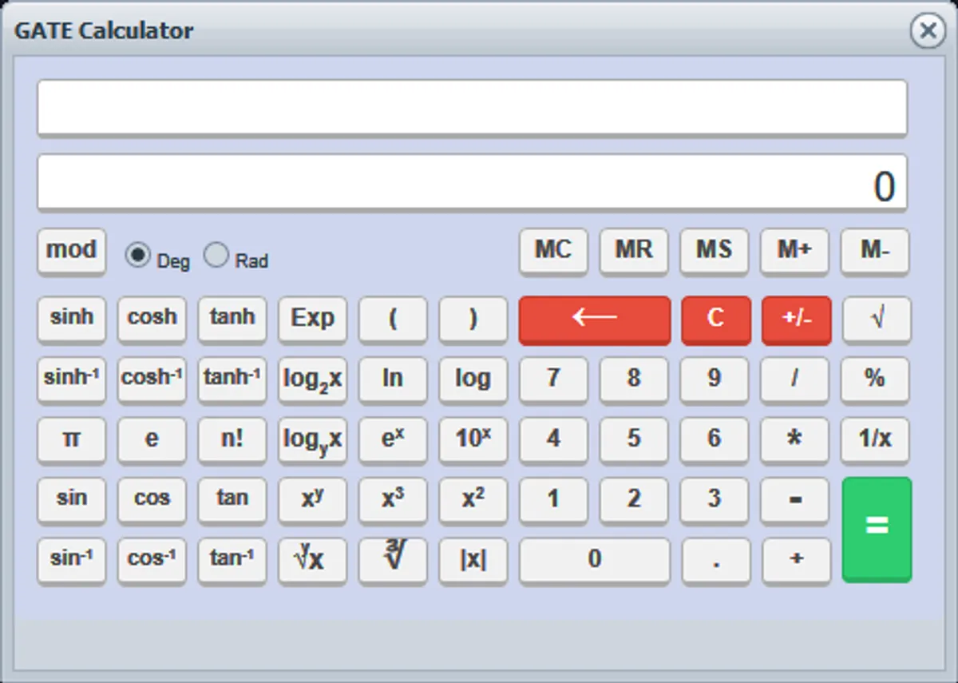Image resolution: width=958 pixels, height=683 pixels.
Task: Select the Rad radio button
Action: [216, 256]
